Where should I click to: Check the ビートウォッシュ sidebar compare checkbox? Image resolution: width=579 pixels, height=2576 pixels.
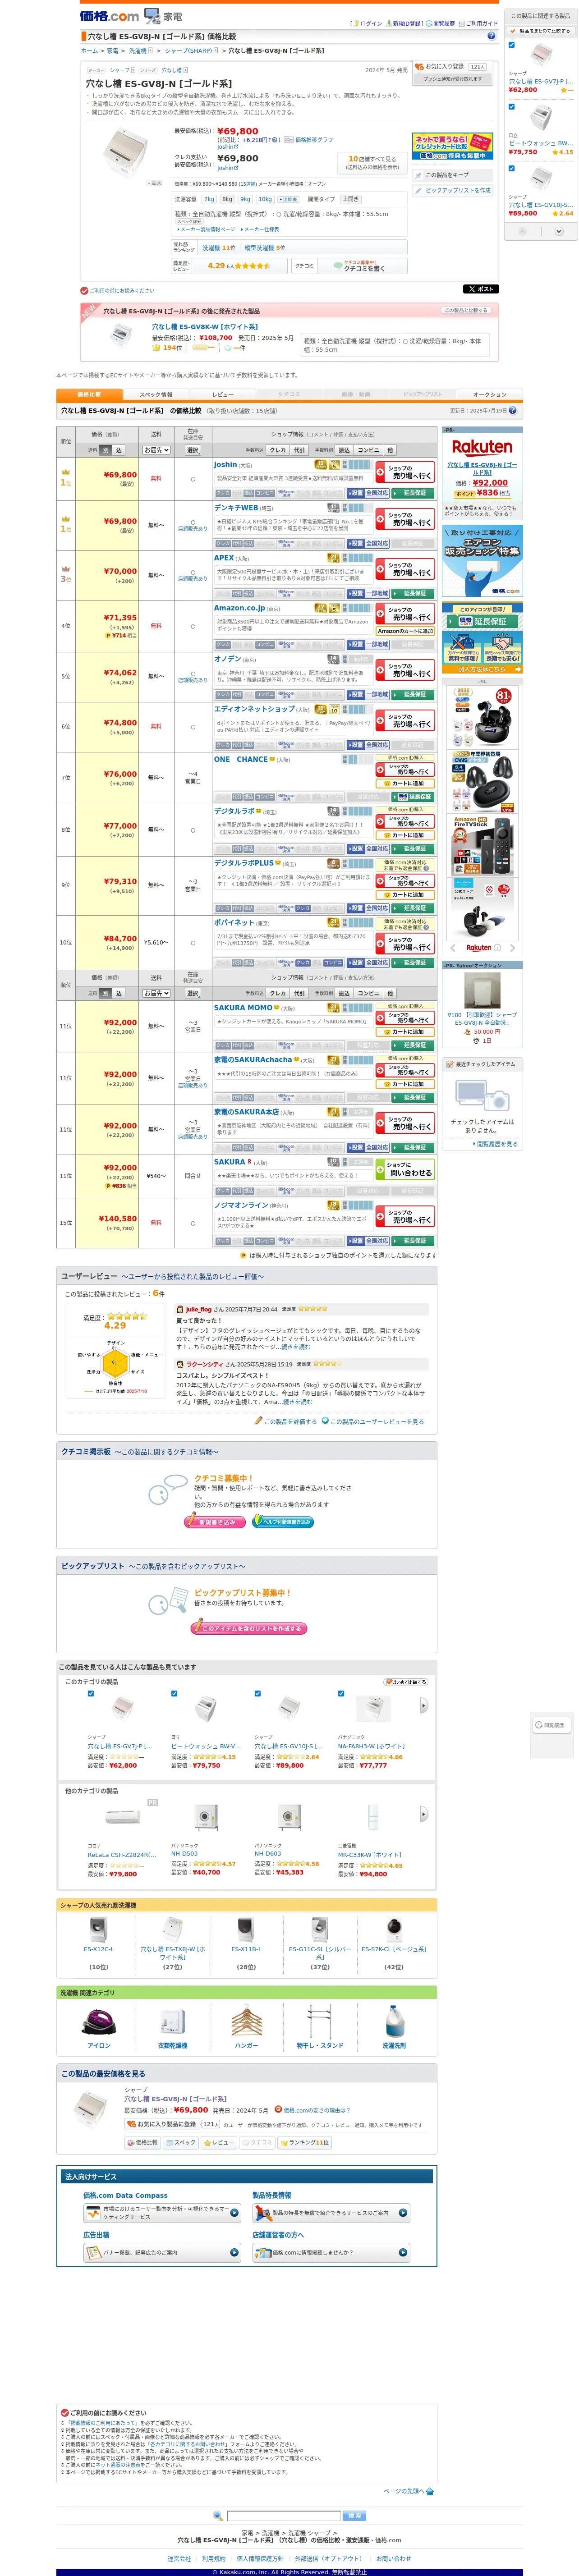pos(511,107)
